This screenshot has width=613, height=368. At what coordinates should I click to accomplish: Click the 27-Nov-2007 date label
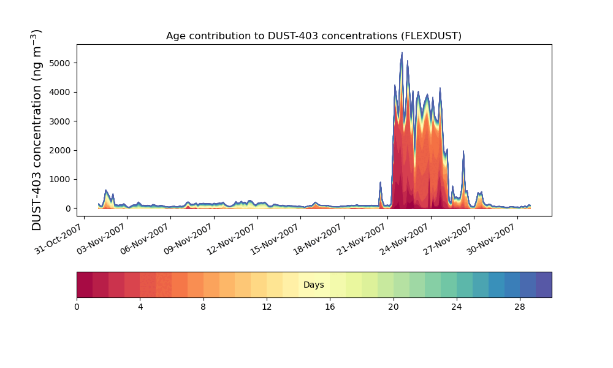point(449,239)
